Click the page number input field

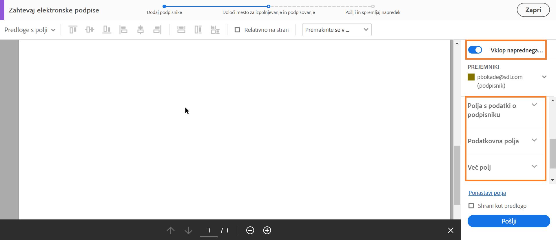point(209,231)
